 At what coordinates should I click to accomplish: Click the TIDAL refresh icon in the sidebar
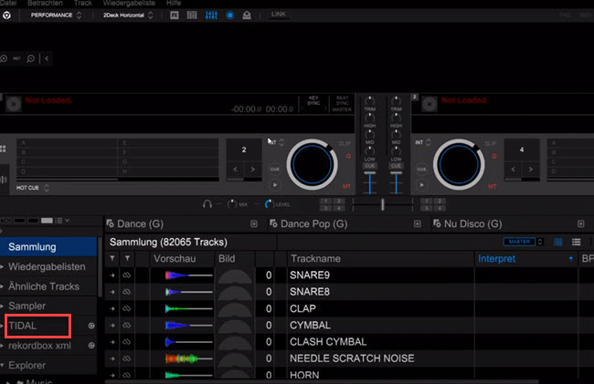91,326
